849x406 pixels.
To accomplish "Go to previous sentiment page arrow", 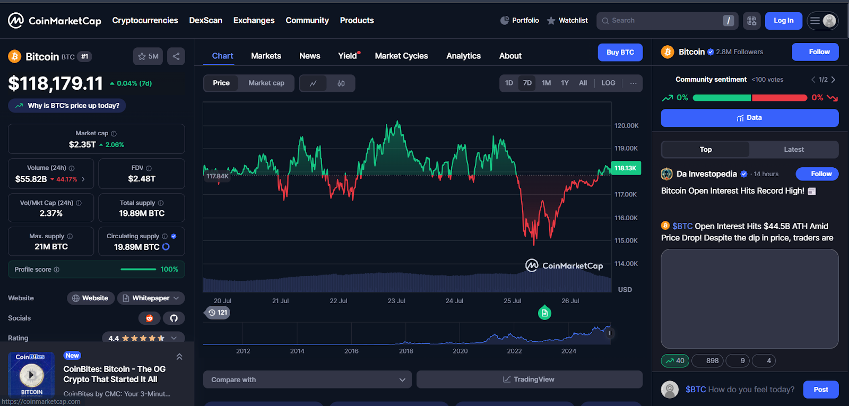I will pos(813,80).
